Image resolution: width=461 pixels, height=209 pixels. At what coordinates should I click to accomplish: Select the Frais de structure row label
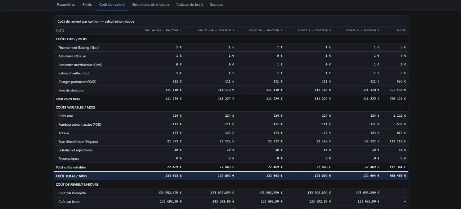point(71,90)
